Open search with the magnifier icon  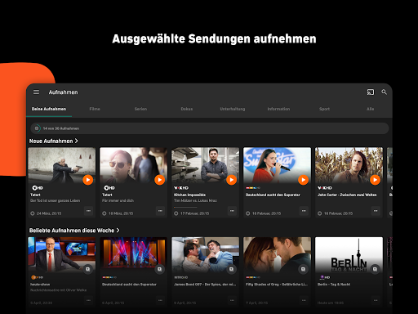(x=384, y=92)
